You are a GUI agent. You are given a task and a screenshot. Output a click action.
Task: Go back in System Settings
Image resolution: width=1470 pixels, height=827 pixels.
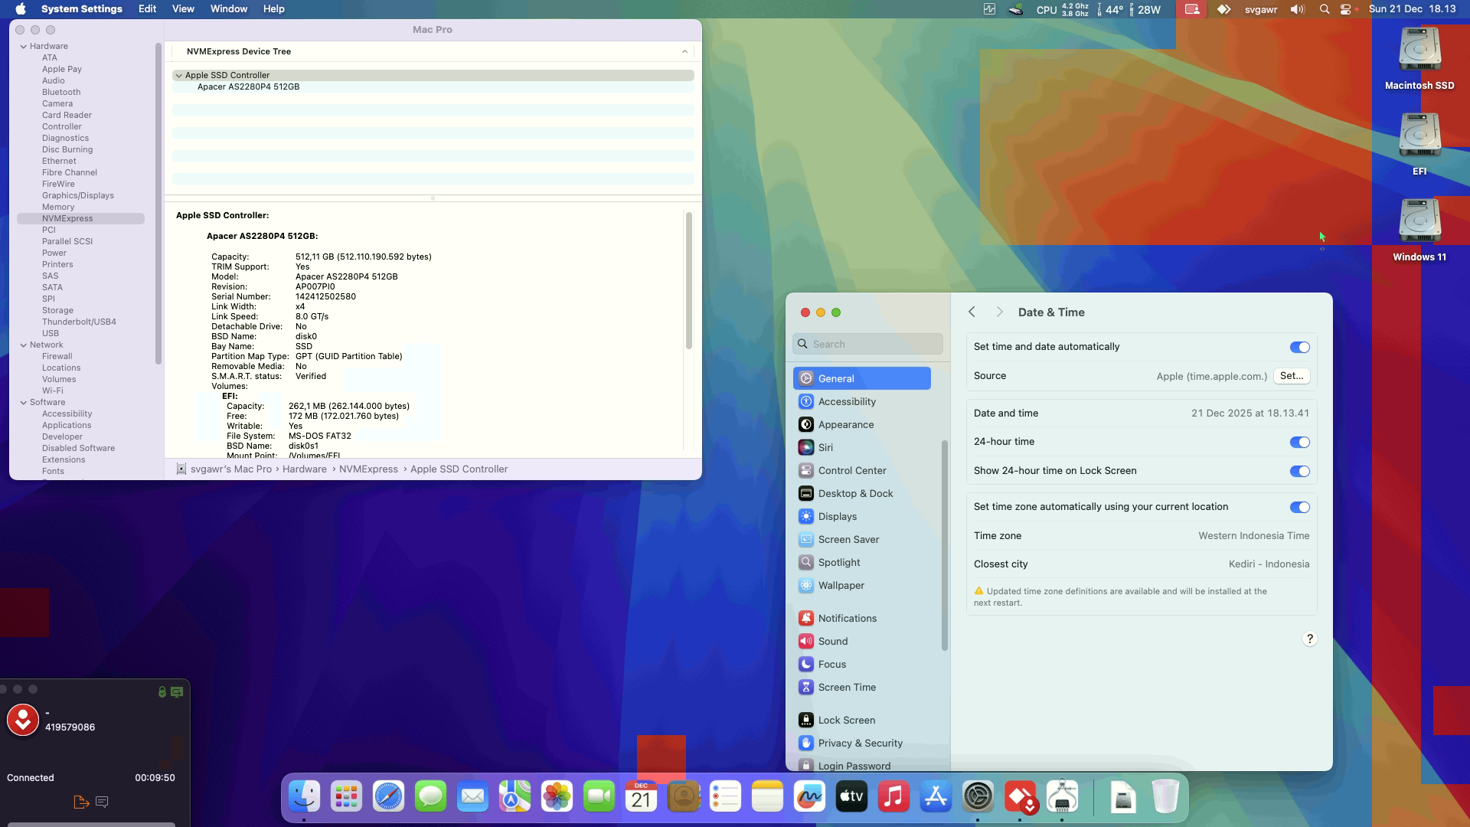pos(972,312)
